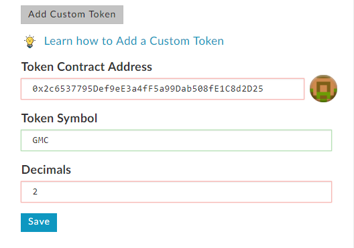This screenshot has width=354, height=248.
Task: Click the Token Contract Address label
Action: (86, 67)
